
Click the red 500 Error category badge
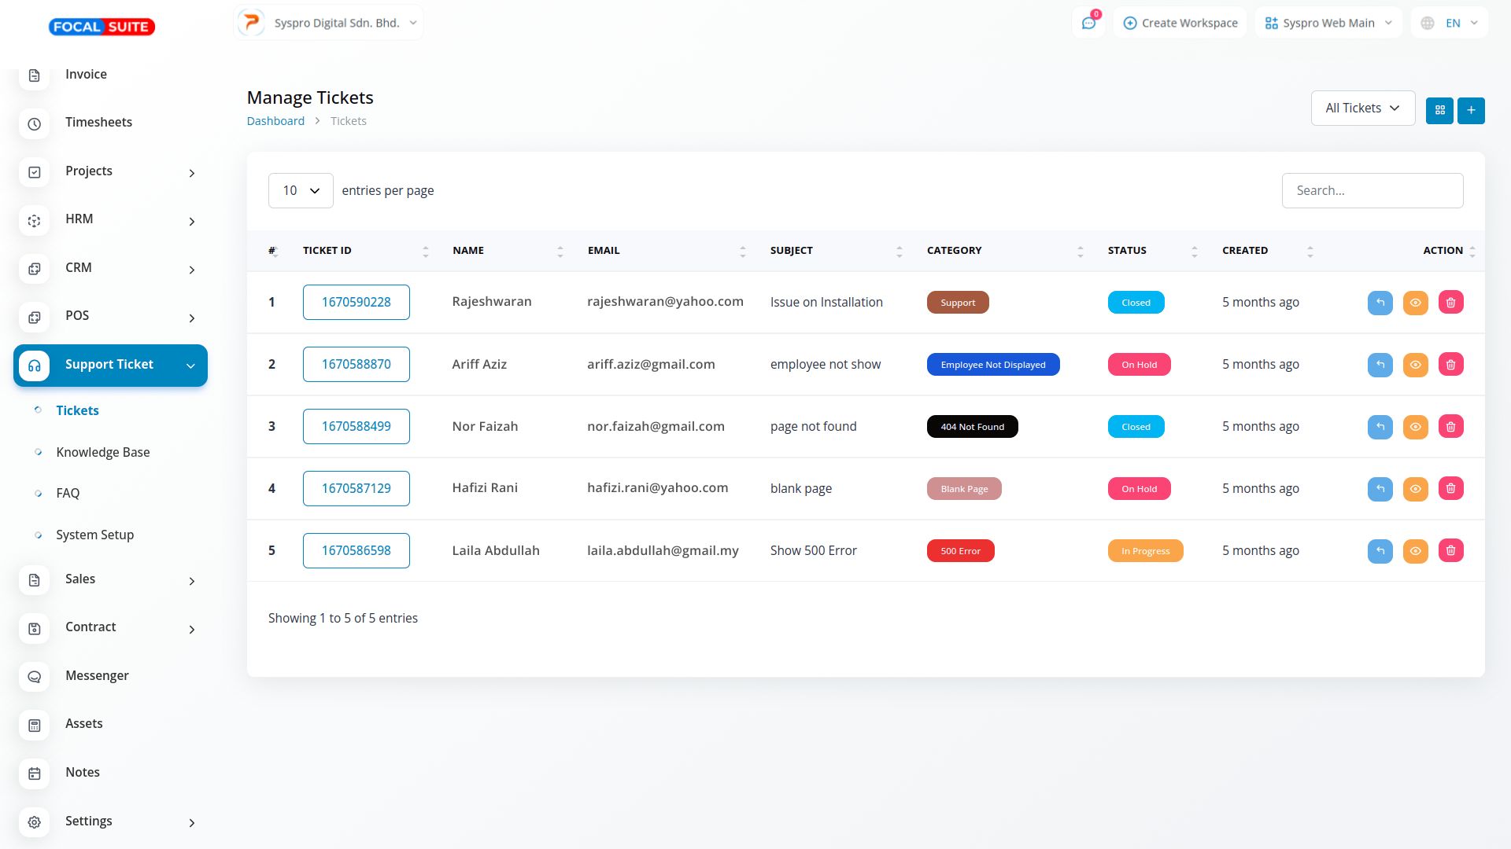coord(960,551)
